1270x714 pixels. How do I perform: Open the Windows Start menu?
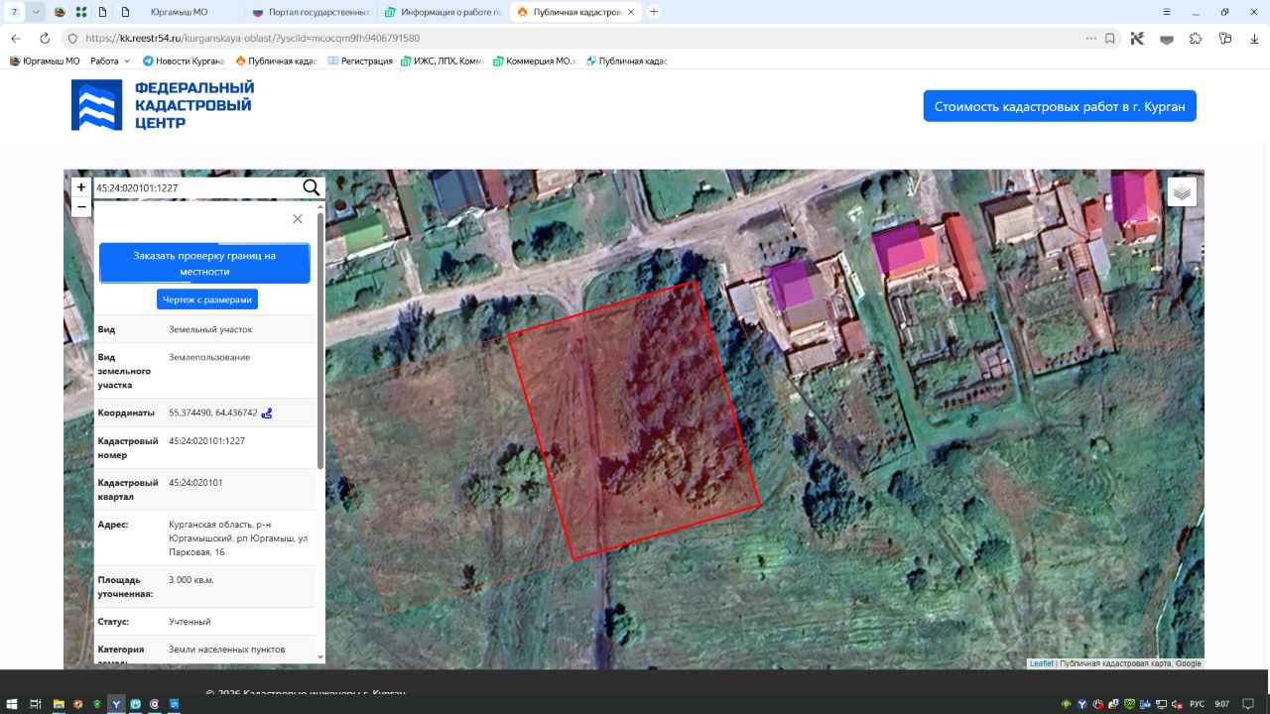[13, 704]
